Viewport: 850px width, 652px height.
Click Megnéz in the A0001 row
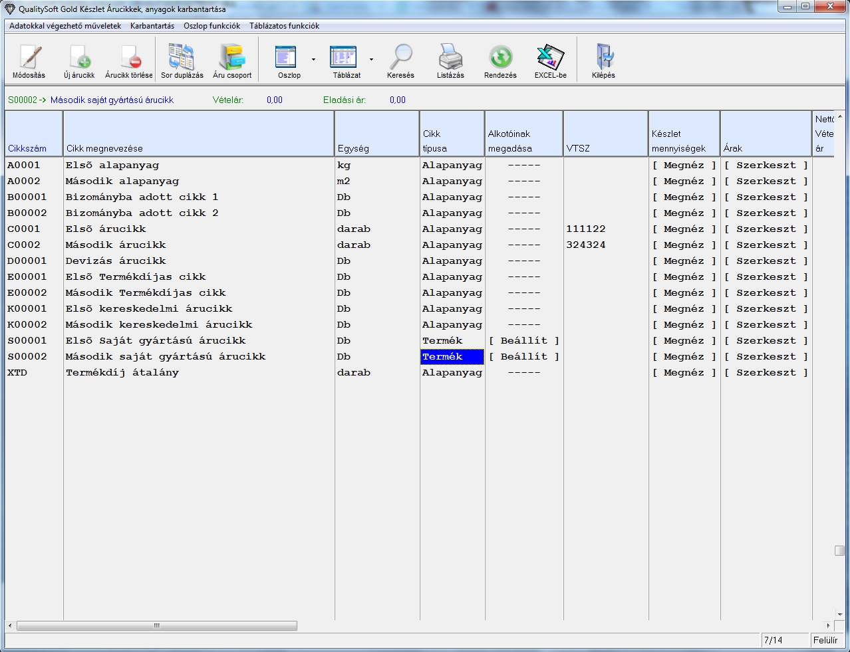pos(684,165)
